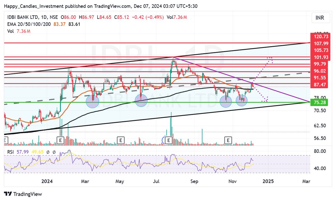The width and height of the screenshot is (336, 201).
Task: Select the 107.99 price level label
Action: tap(321, 43)
